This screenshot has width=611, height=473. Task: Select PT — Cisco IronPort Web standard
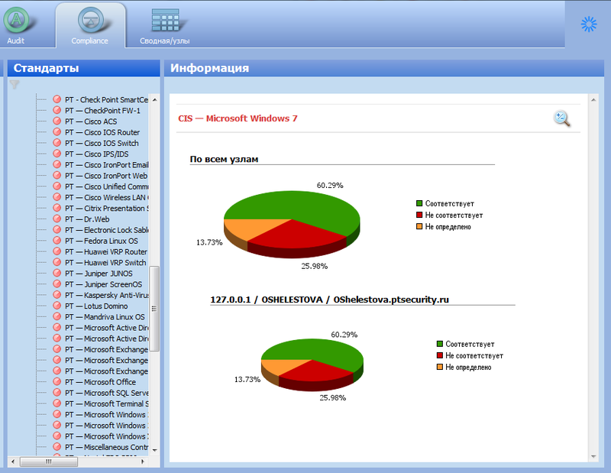(x=106, y=176)
